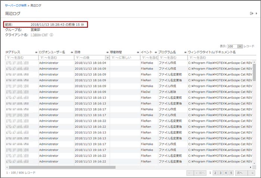Click filter icon in IPアドレス column
This screenshot has width=261, height=178.
coord(8,58)
